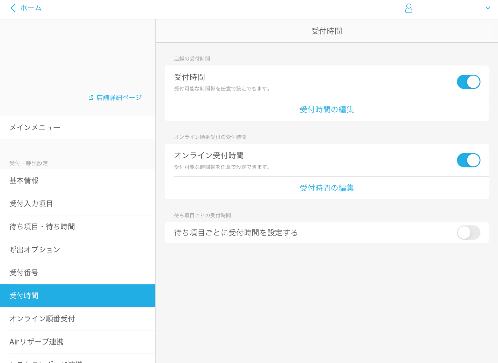Click 受付時間の編集 under 店舗の受付時間
This screenshot has width=498, height=363.
(327, 109)
